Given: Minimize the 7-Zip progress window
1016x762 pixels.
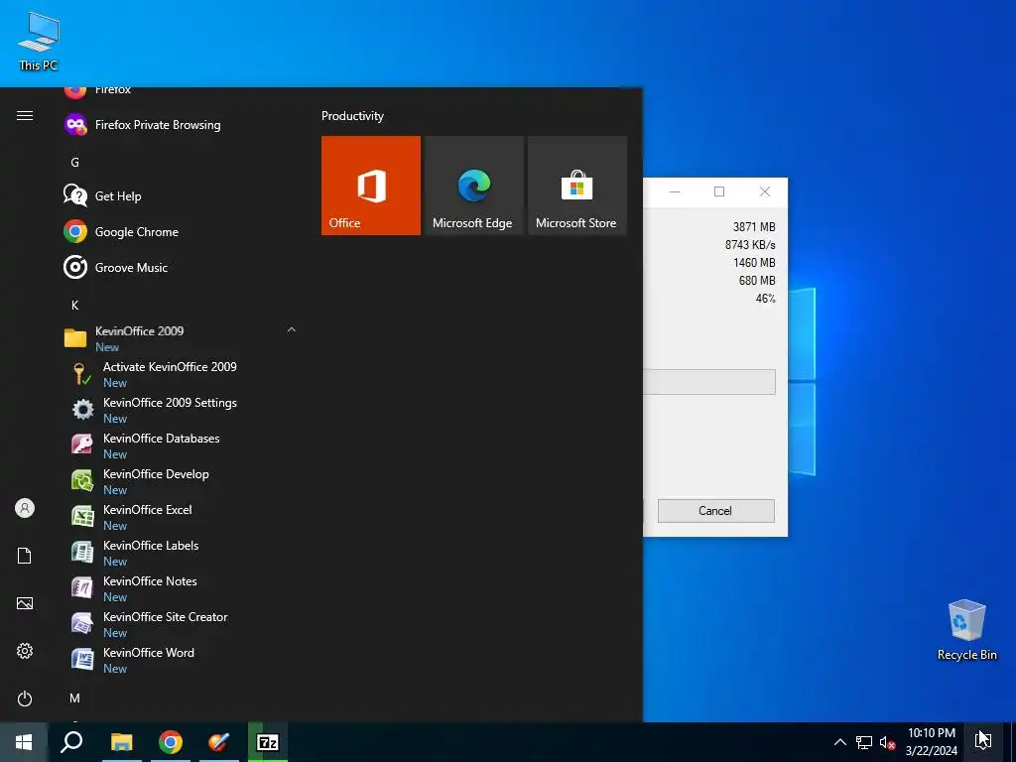Looking at the screenshot, I should [x=675, y=191].
